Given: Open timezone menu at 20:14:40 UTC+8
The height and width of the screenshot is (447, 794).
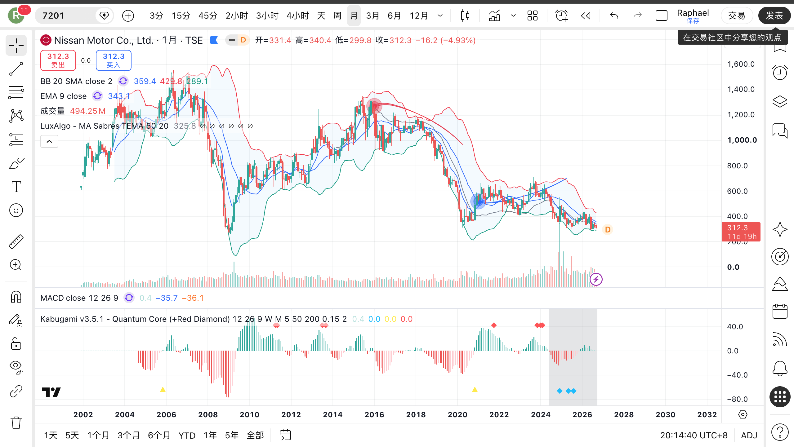Looking at the screenshot, I should 694,435.
